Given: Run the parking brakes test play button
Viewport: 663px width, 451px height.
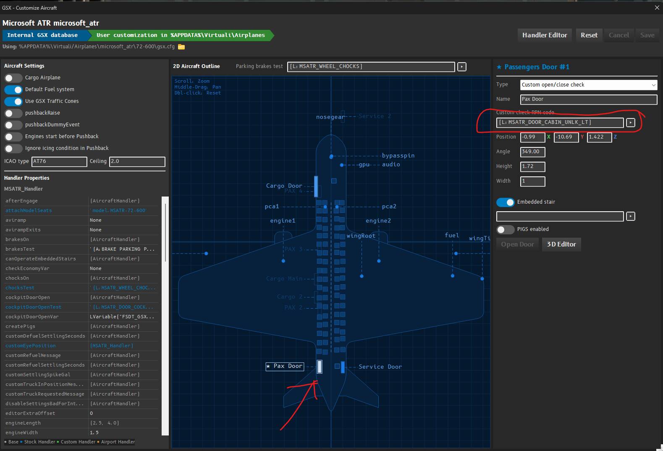Looking at the screenshot, I should (x=462, y=67).
